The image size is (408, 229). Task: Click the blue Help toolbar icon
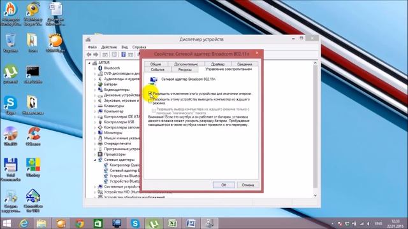pos(124,55)
